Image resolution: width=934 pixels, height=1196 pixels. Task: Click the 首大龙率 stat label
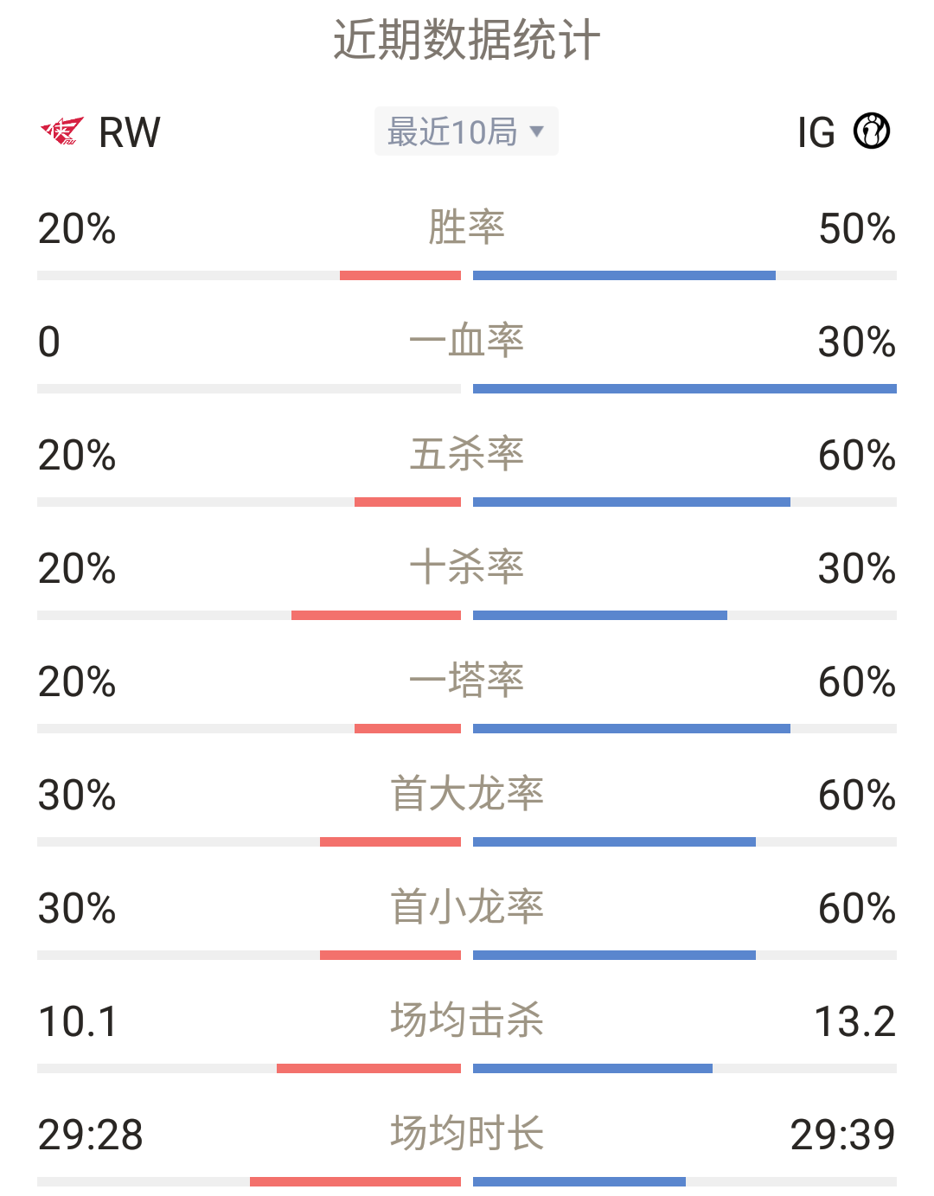click(x=467, y=794)
